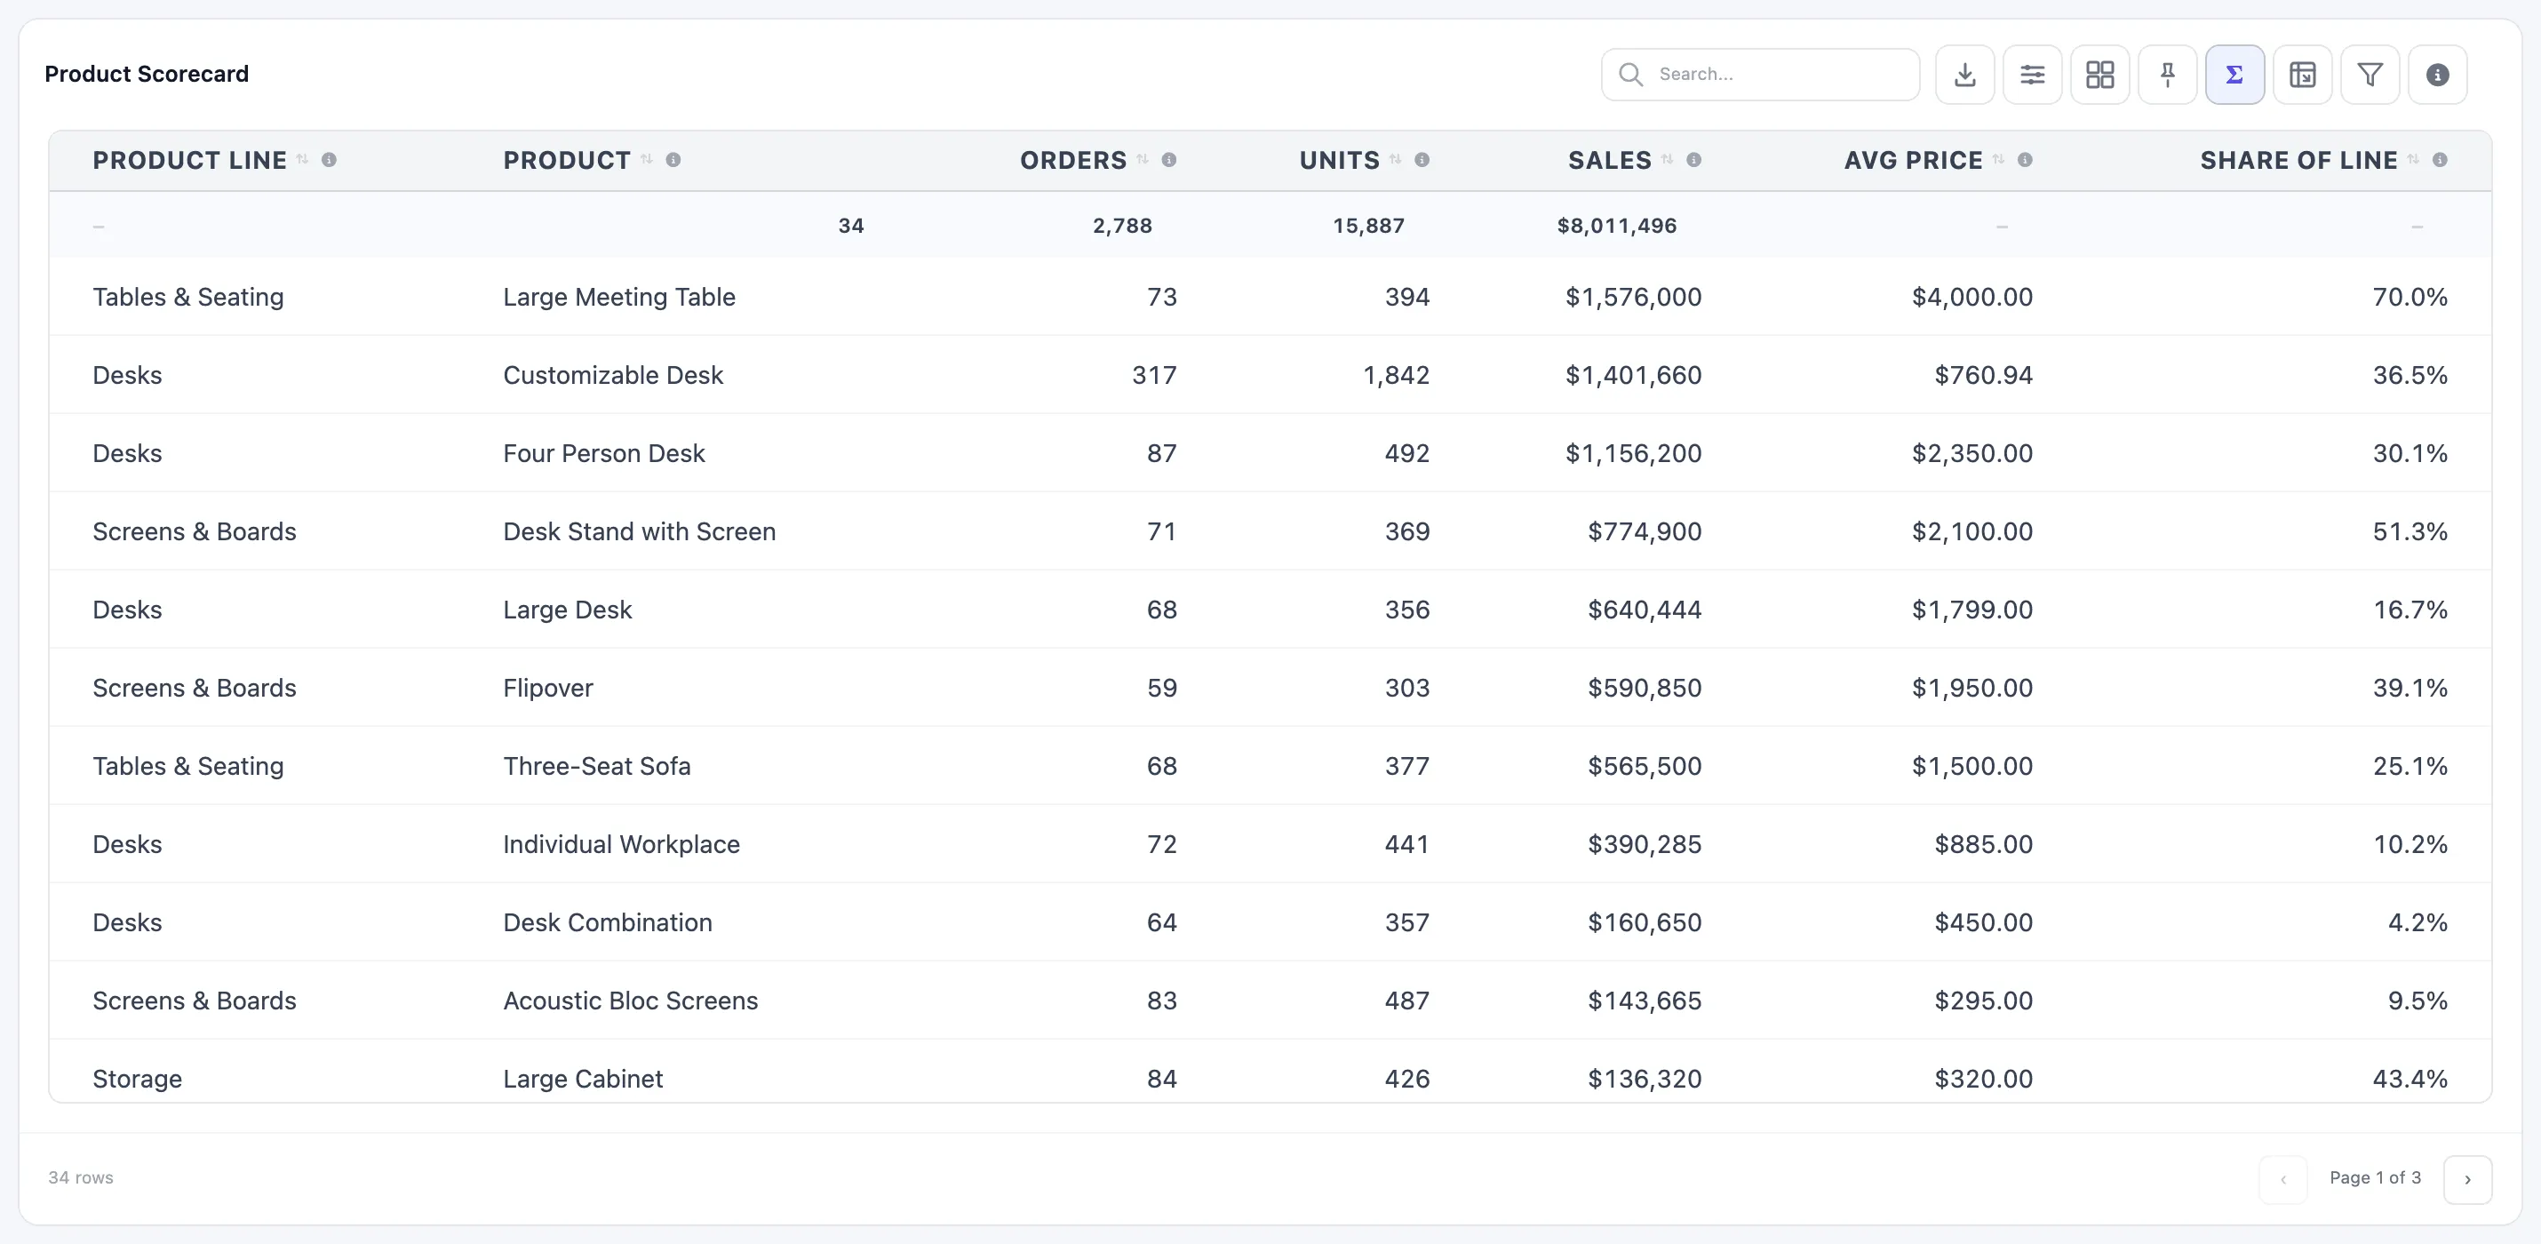Select the Desk Combination cell
2541x1244 pixels.
point(608,922)
